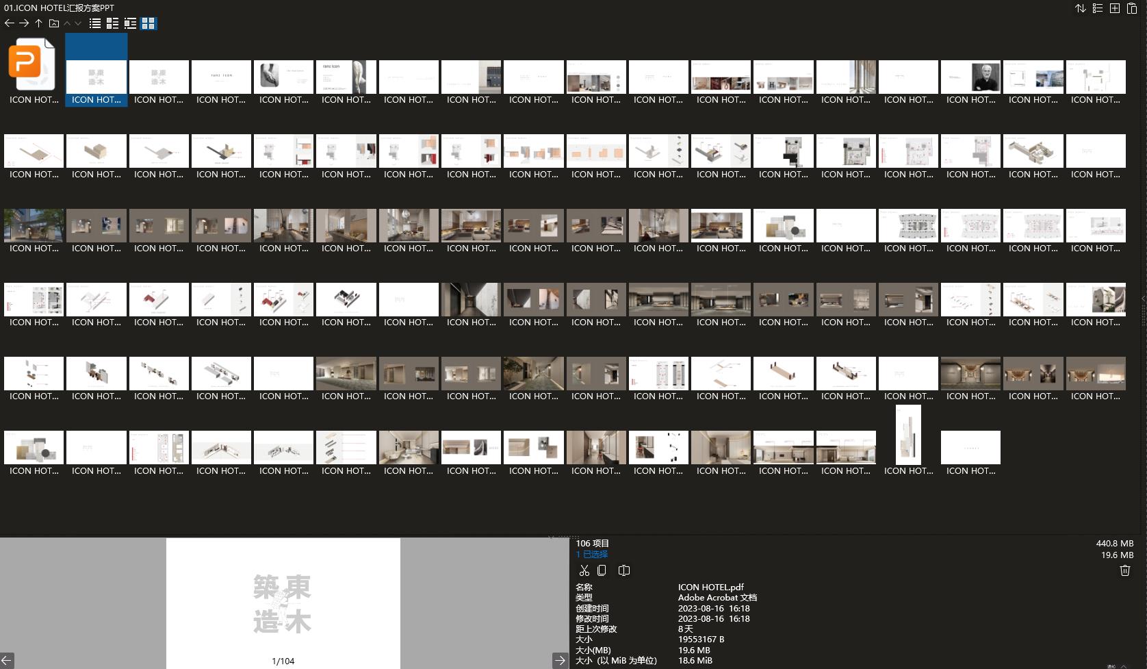Collapse the right side panel handle
The width and height of the screenshot is (1147, 669).
(x=1143, y=299)
